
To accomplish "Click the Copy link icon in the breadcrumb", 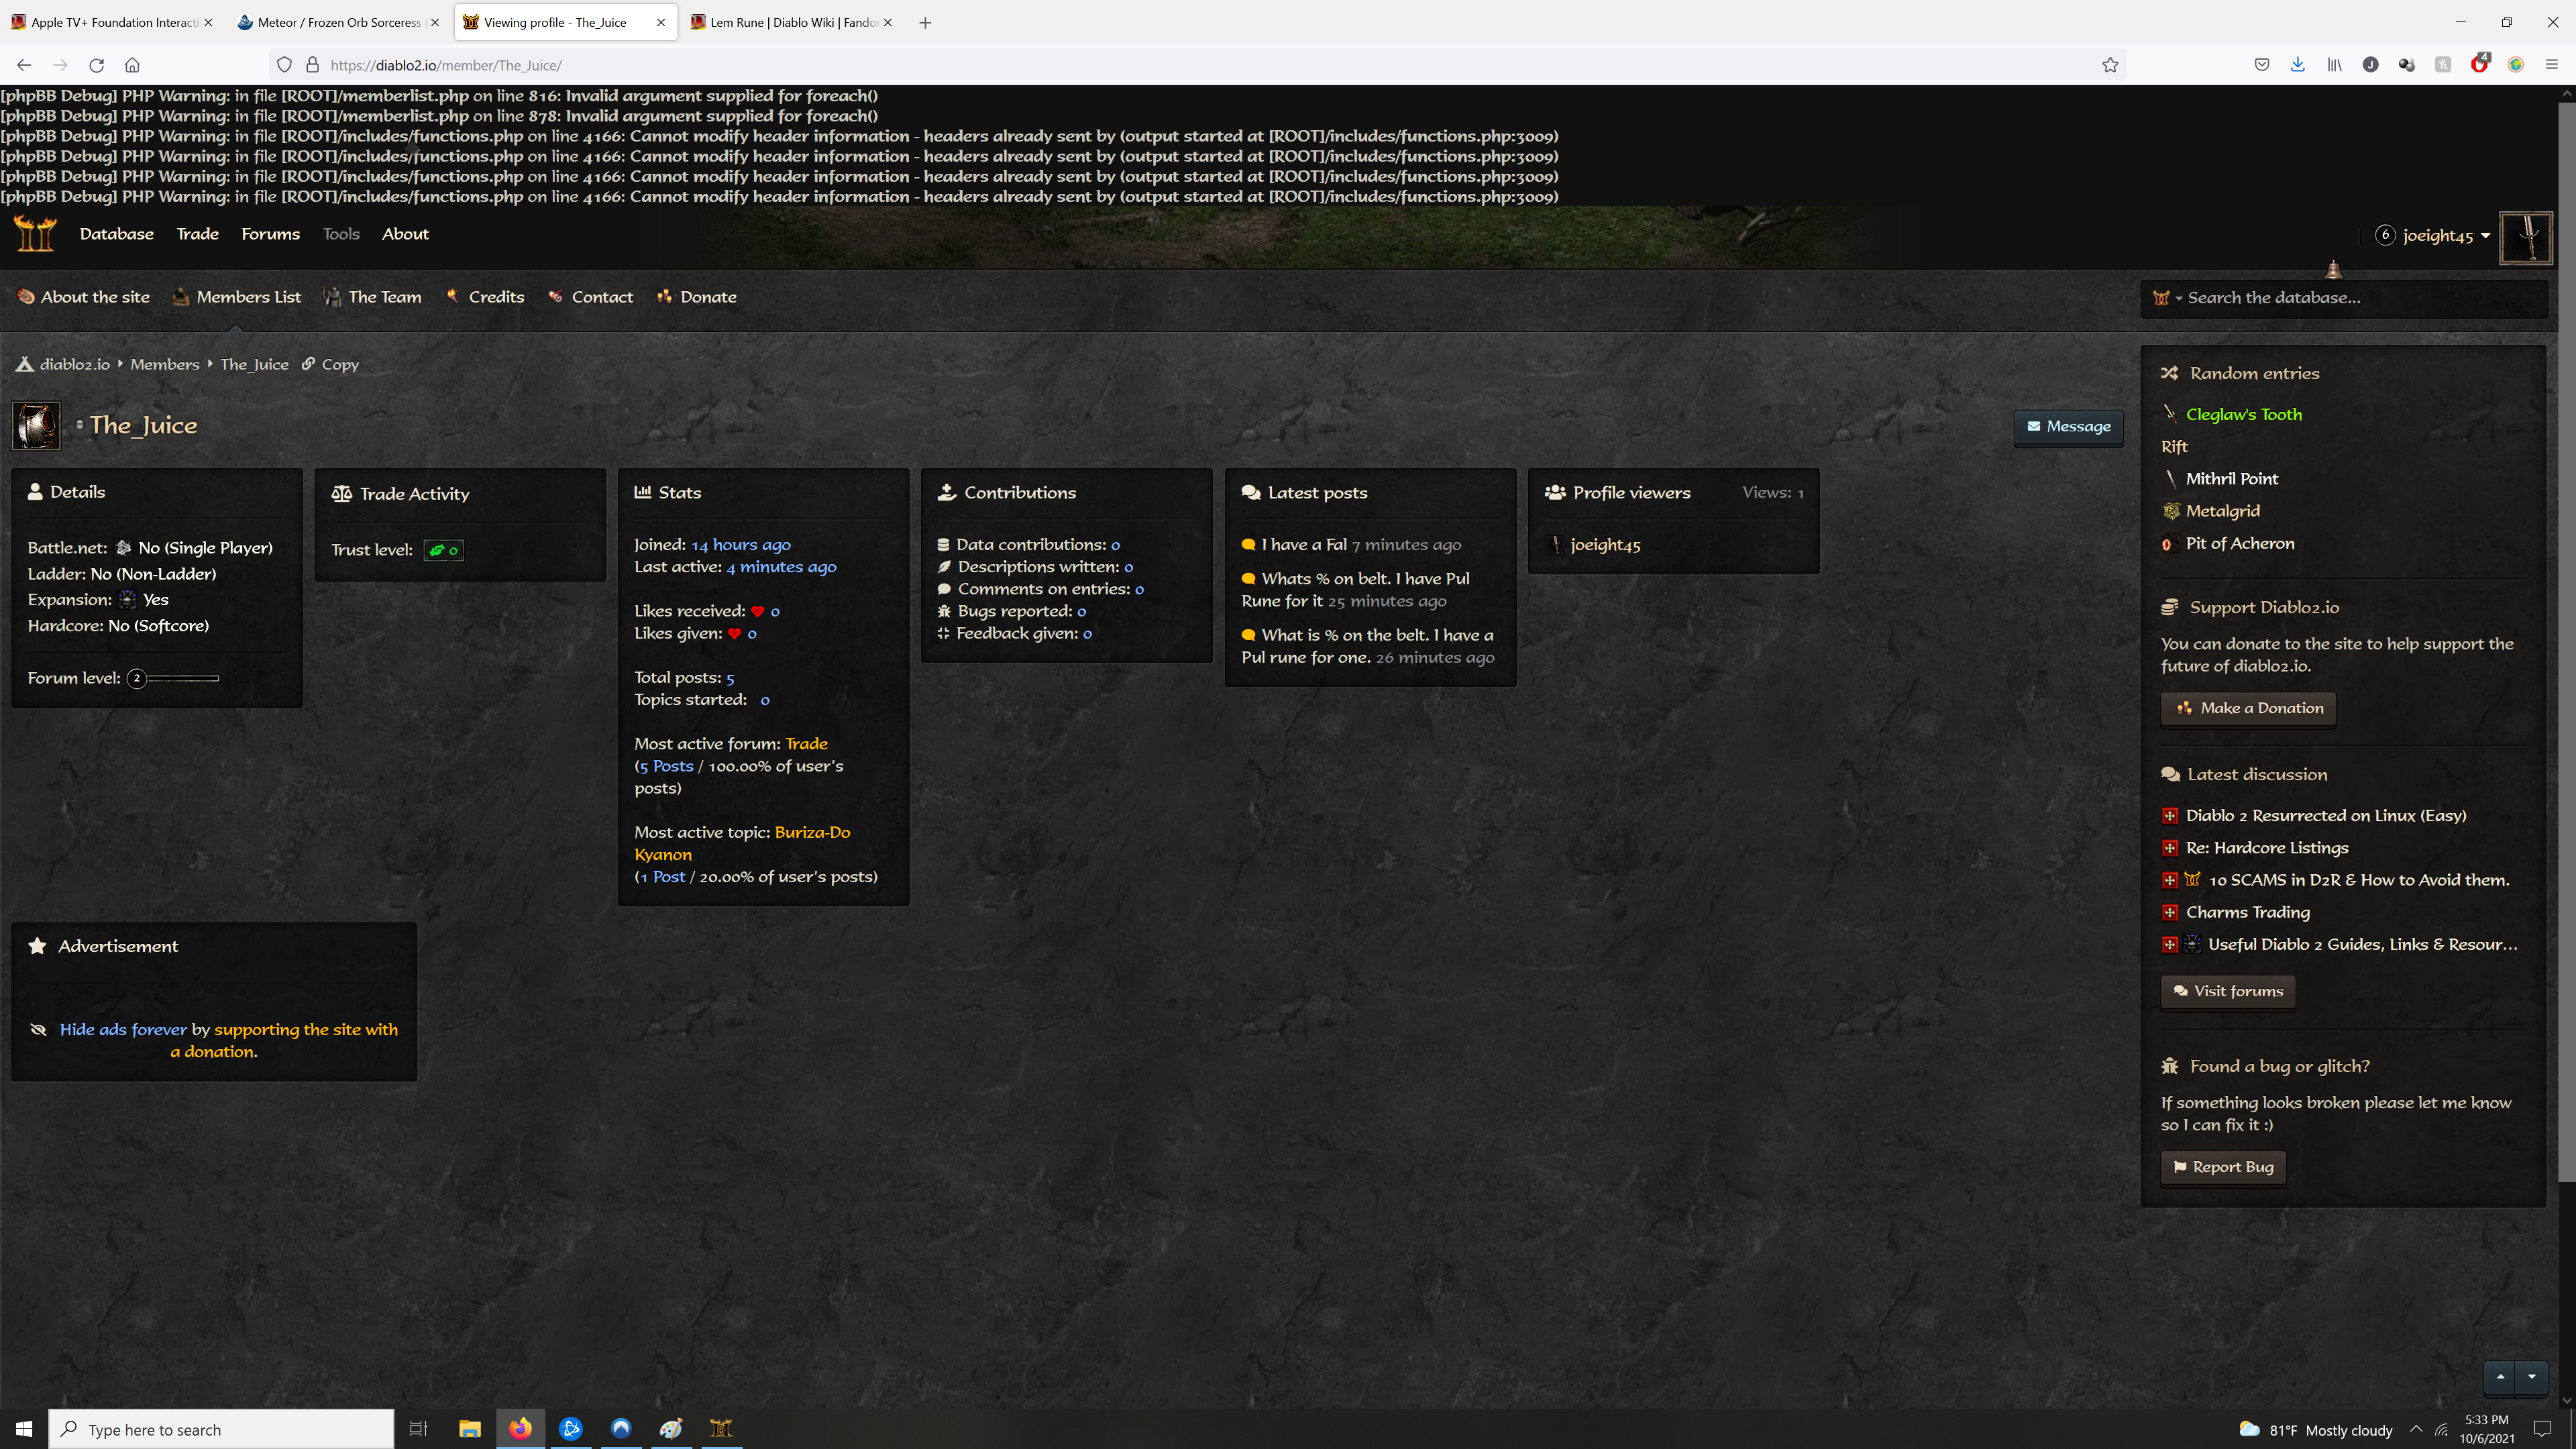I will coord(309,364).
